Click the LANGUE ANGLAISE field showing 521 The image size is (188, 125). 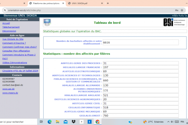coord(141,95)
